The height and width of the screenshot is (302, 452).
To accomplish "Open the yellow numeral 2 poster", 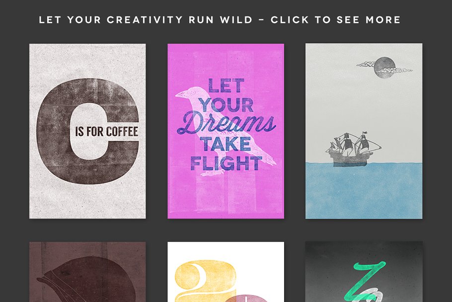I will pyautogui.click(x=226, y=272).
